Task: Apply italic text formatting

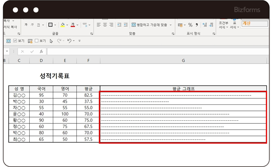Action: [32, 25]
